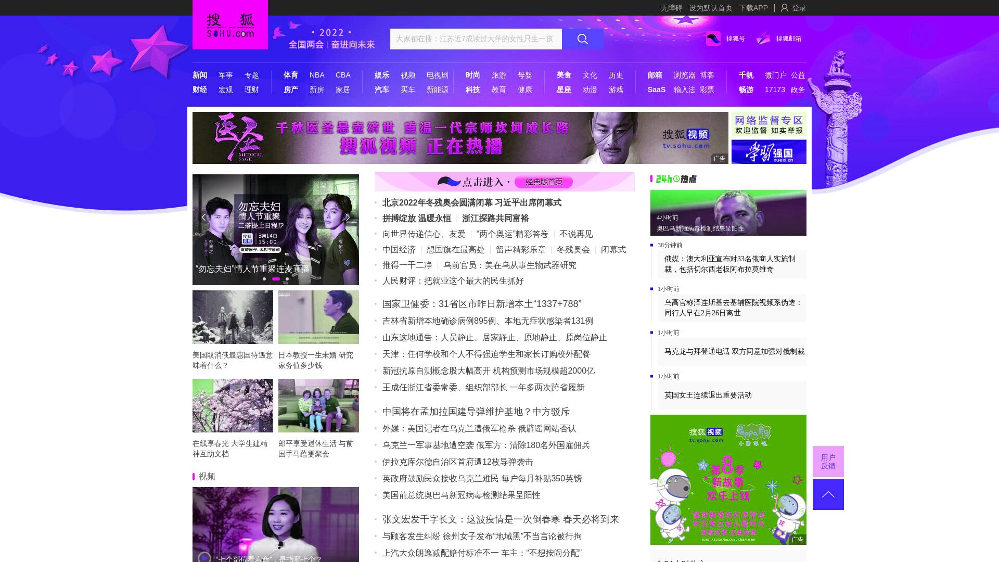Image resolution: width=999 pixels, height=562 pixels.
Task: Open the 时尚 channel
Action: click(x=473, y=75)
